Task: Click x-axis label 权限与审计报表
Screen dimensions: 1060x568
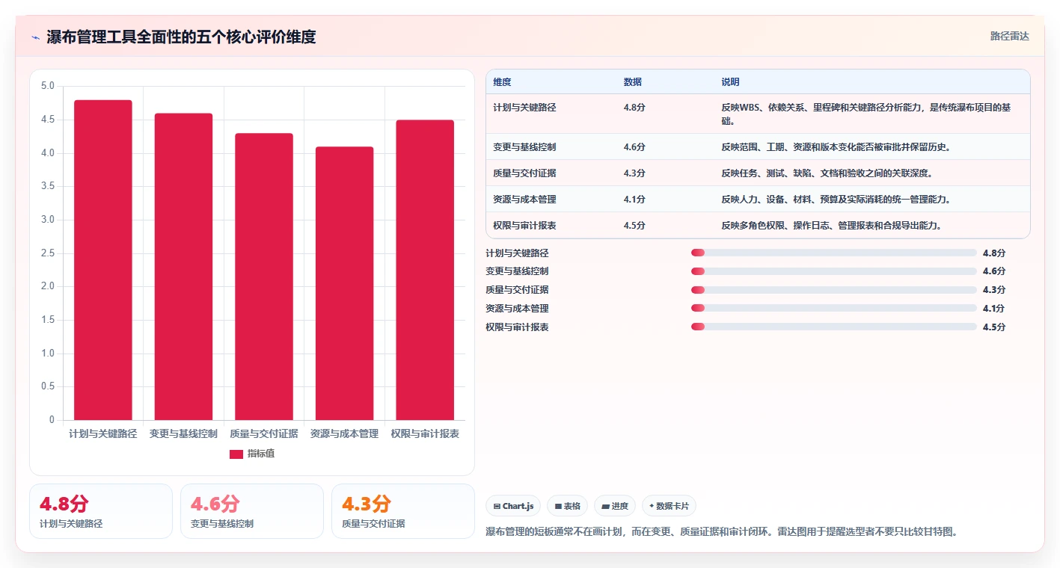Action: tap(425, 433)
